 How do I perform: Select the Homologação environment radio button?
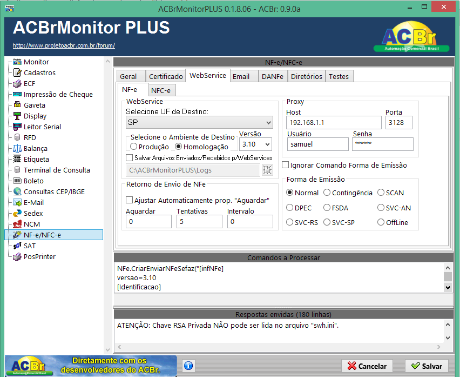(178, 147)
